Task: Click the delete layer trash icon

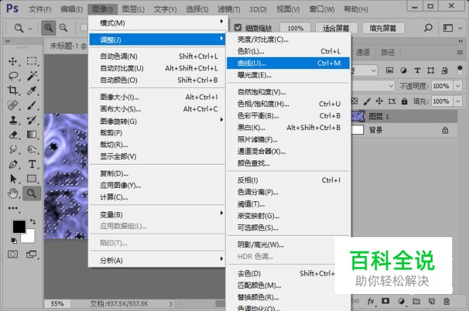Action: 446,302
